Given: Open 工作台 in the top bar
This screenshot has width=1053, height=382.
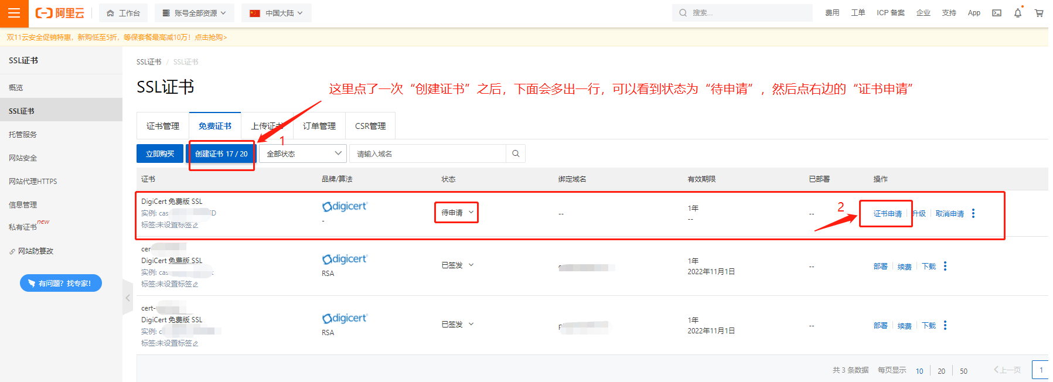Looking at the screenshot, I should [124, 13].
